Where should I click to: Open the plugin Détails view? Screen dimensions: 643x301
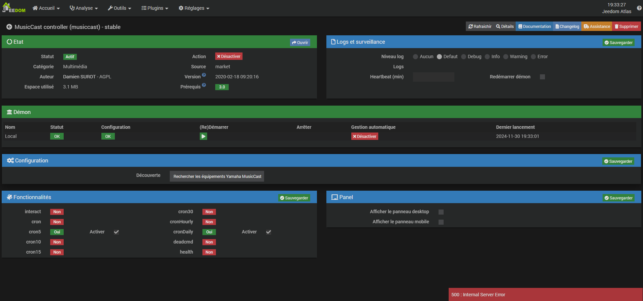(505, 27)
